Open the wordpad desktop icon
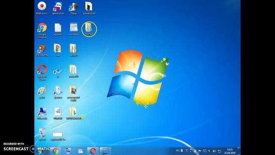Viewport: 275px width, 155px height. click(x=73, y=29)
